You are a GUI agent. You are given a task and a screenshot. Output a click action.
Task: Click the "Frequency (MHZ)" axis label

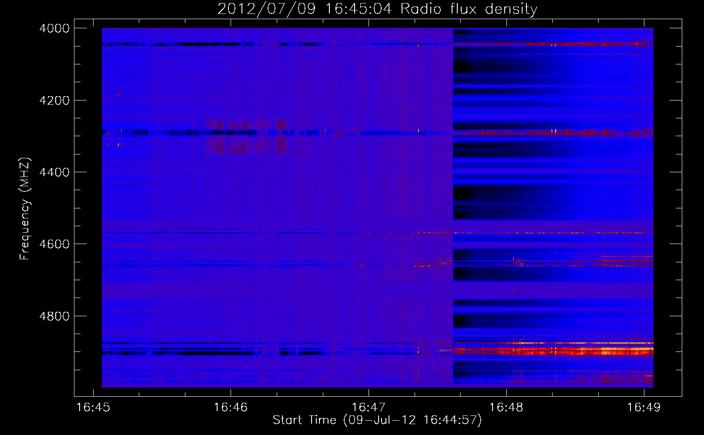(25, 209)
